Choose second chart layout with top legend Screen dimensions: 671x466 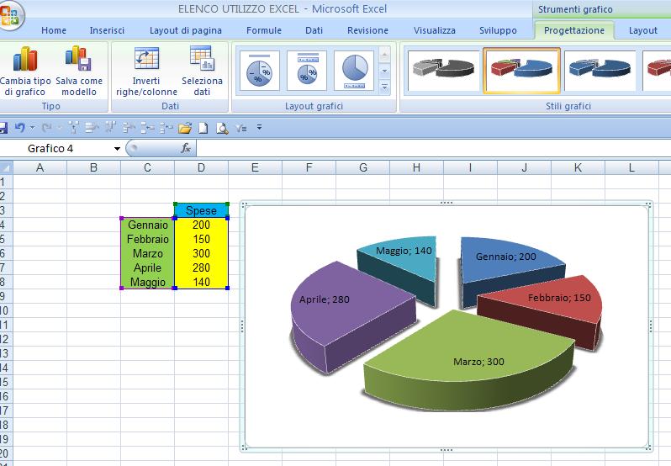click(x=307, y=71)
